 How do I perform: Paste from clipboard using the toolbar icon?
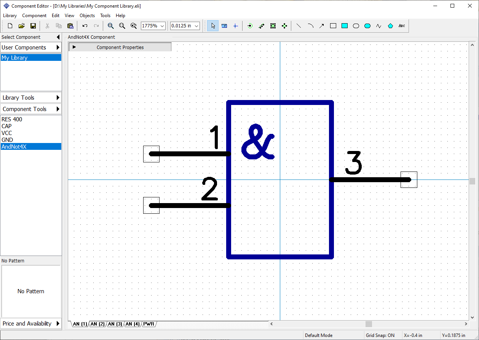coord(70,26)
